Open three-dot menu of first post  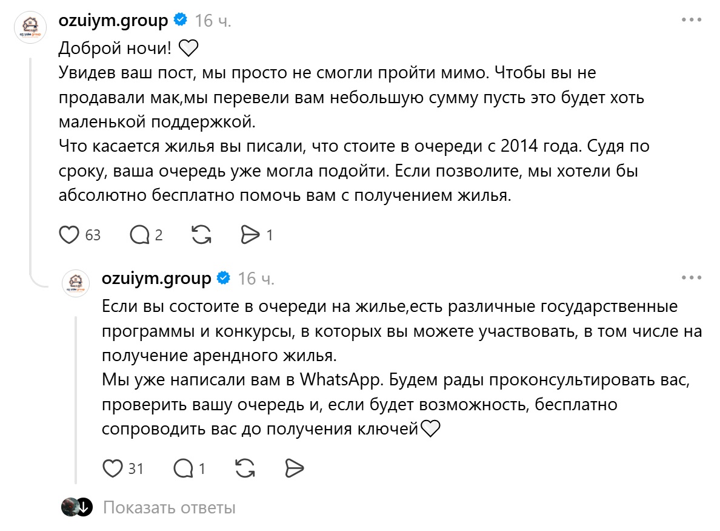pos(692,20)
